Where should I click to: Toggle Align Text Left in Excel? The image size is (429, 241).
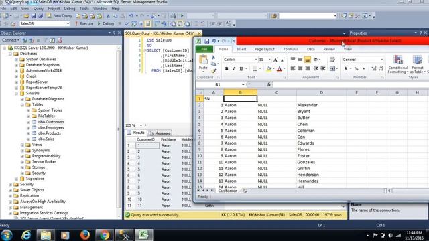pyautogui.click(x=293, y=68)
